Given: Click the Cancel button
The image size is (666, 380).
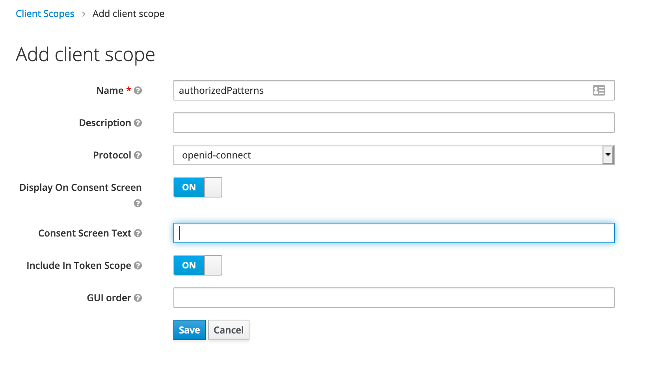Looking at the screenshot, I should pyautogui.click(x=229, y=330).
